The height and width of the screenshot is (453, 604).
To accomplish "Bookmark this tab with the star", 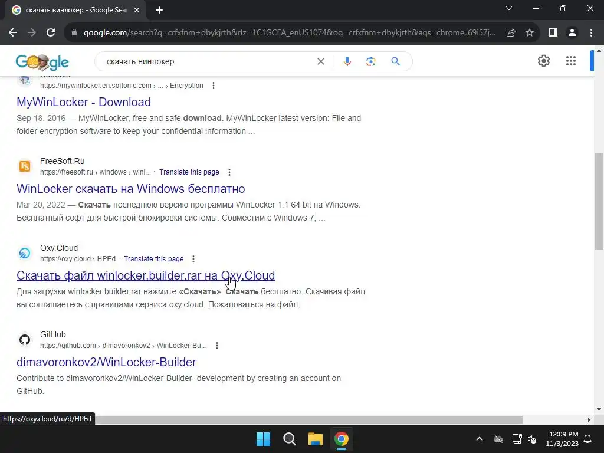I will [x=530, y=33].
